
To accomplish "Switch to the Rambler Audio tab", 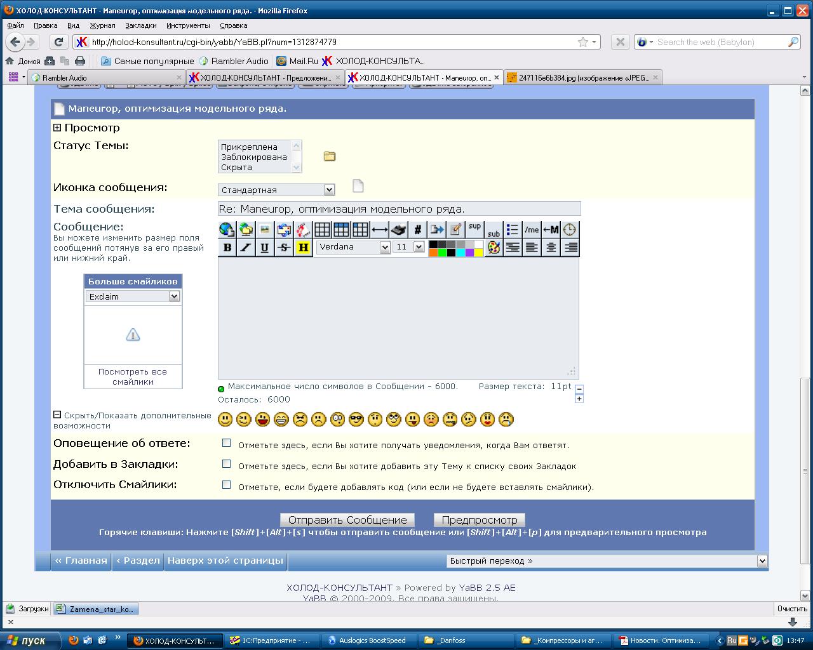I will (106, 77).
